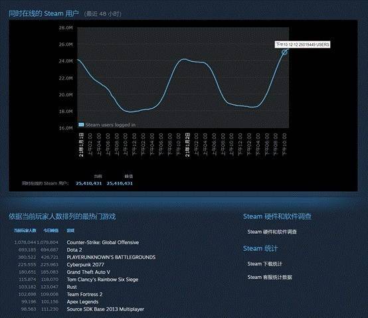368x318 pixels.
Task: Open Team Fortress 2 entry
Action: 84,294
